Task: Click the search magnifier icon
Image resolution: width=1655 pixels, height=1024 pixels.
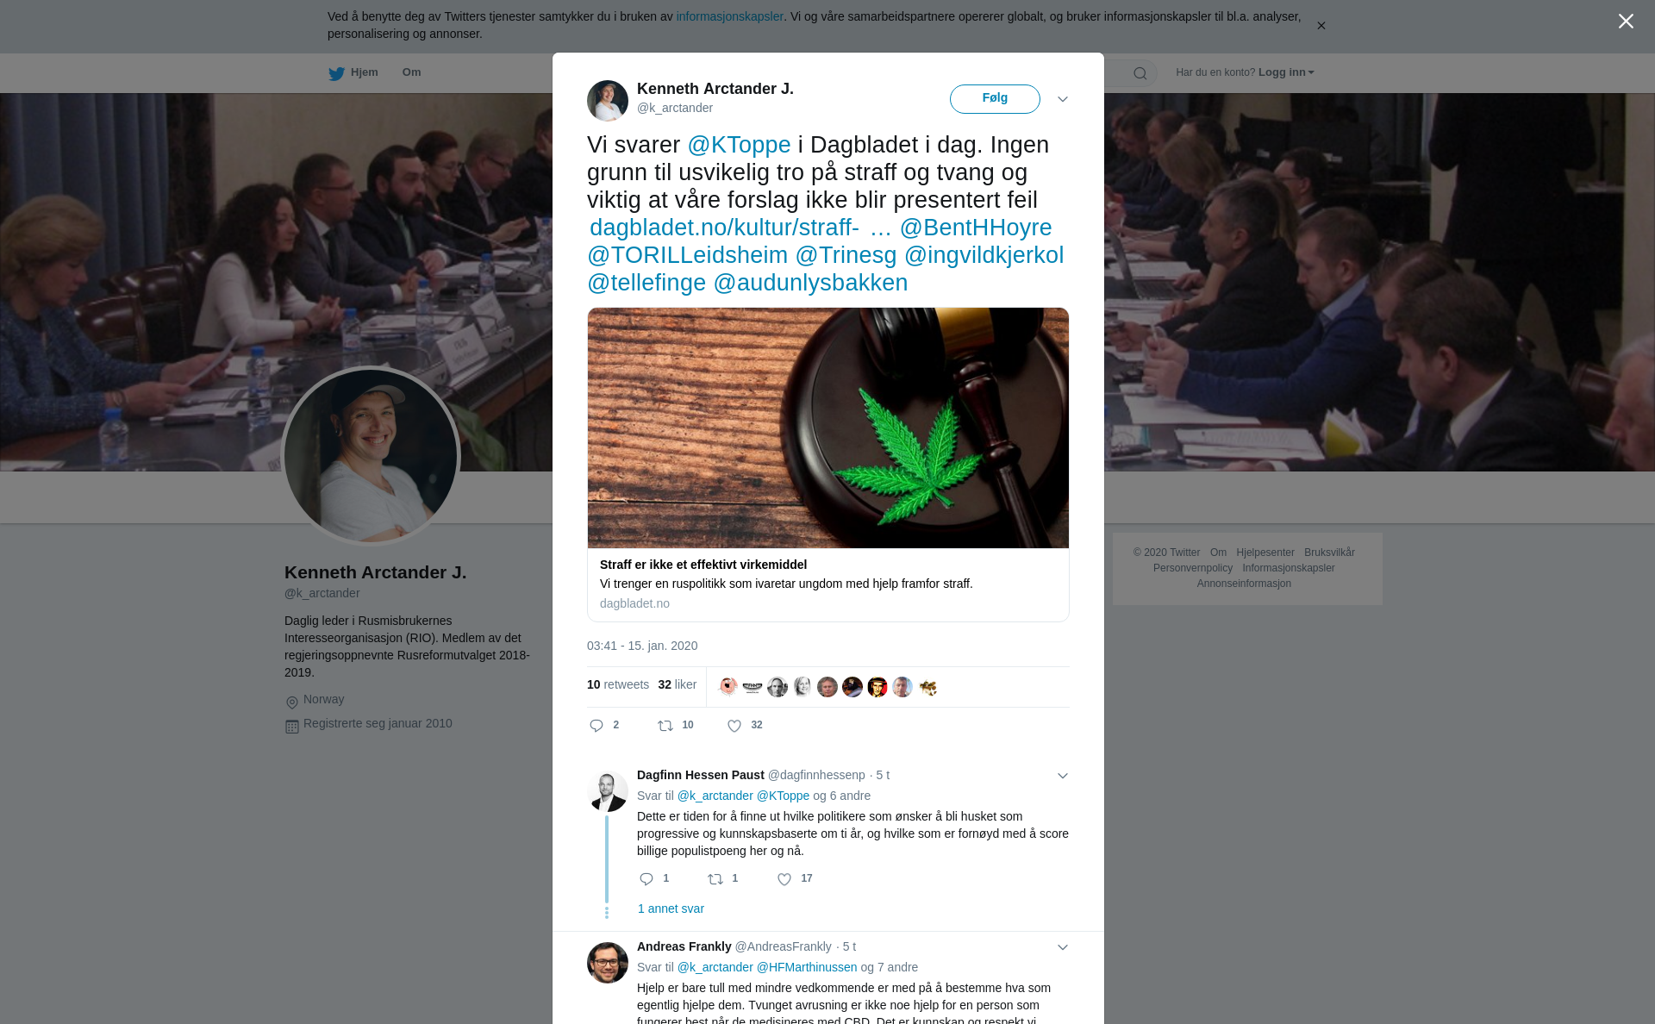Action: point(1140,73)
